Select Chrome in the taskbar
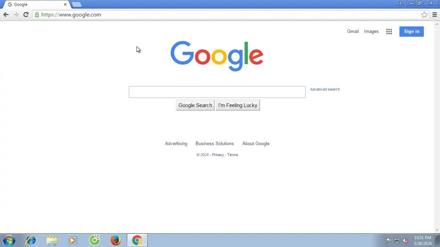 tap(137, 240)
